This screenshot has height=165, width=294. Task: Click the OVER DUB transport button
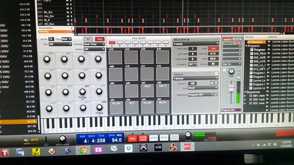pos(143,138)
